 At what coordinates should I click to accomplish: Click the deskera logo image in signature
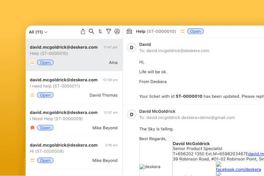(150, 167)
